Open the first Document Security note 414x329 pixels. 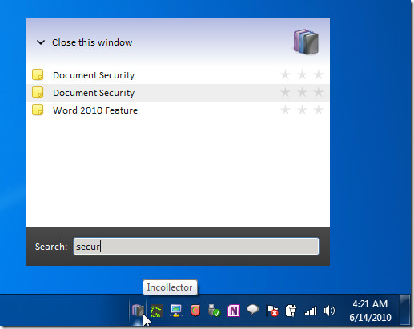(x=94, y=75)
